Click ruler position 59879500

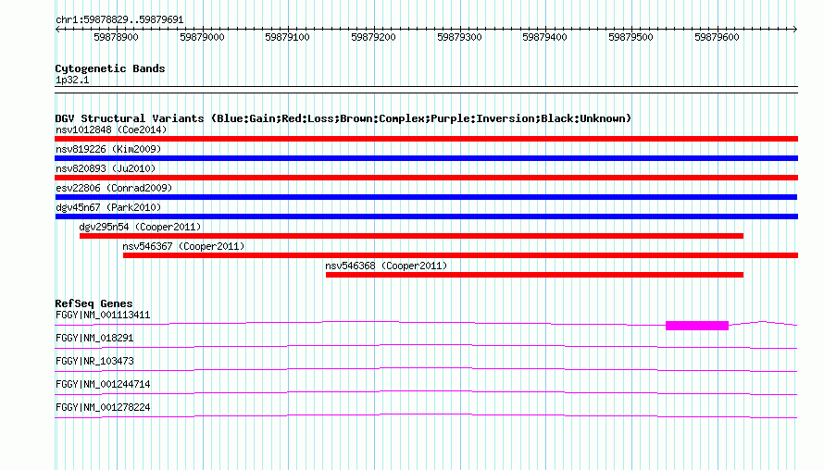631,37
